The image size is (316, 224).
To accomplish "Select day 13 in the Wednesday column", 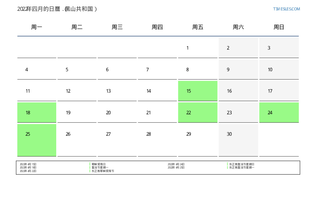I will (117, 91).
